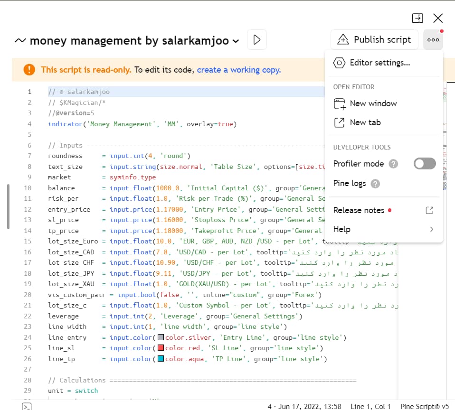The image size is (455, 410).
Task: Open the Pine Script v5 version selector
Action: coord(424,406)
